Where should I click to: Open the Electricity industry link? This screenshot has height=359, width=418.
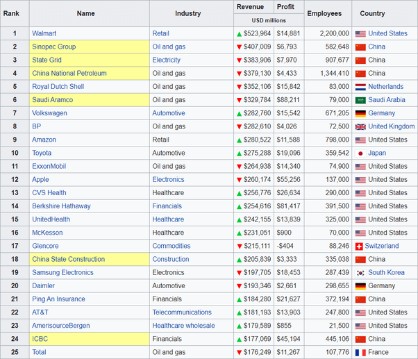coord(167,60)
